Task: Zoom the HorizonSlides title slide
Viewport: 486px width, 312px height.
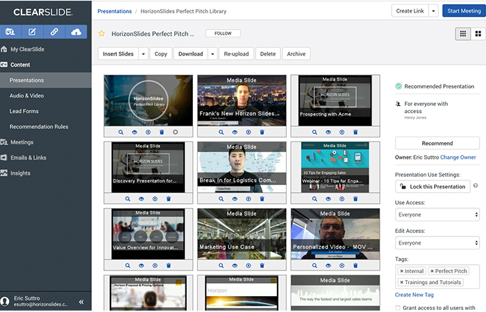Action: coord(121,132)
